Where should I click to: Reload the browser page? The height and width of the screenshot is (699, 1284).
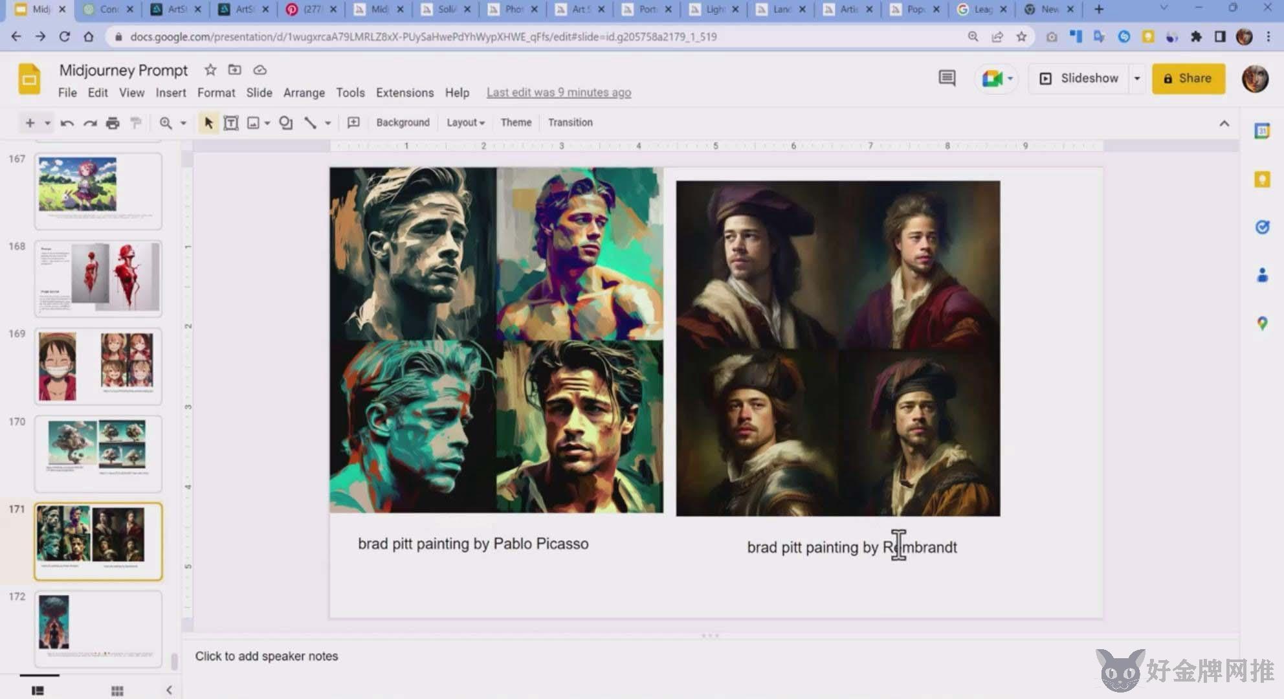coord(64,37)
